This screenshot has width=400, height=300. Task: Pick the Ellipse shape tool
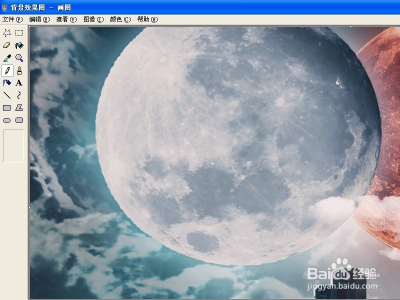pos(7,120)
